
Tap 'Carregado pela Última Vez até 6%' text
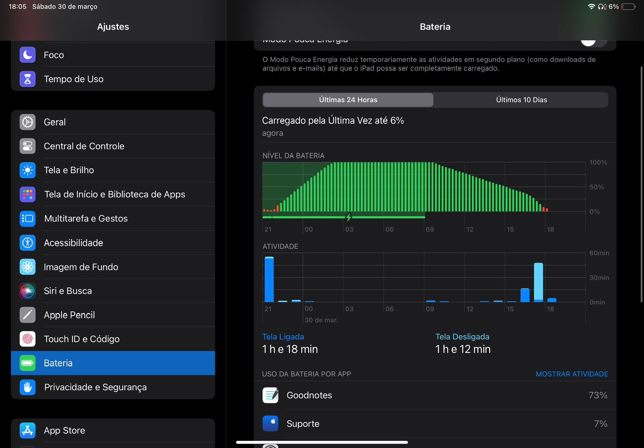333,120
